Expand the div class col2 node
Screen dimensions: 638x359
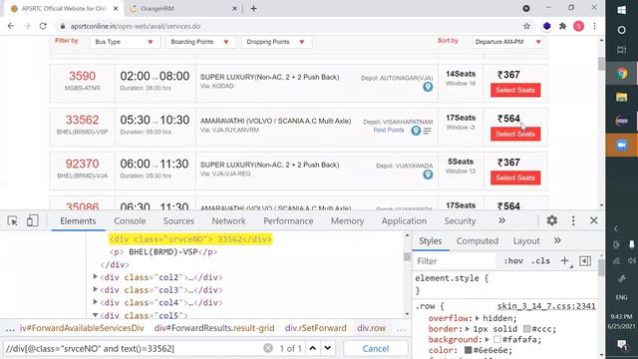96,277
